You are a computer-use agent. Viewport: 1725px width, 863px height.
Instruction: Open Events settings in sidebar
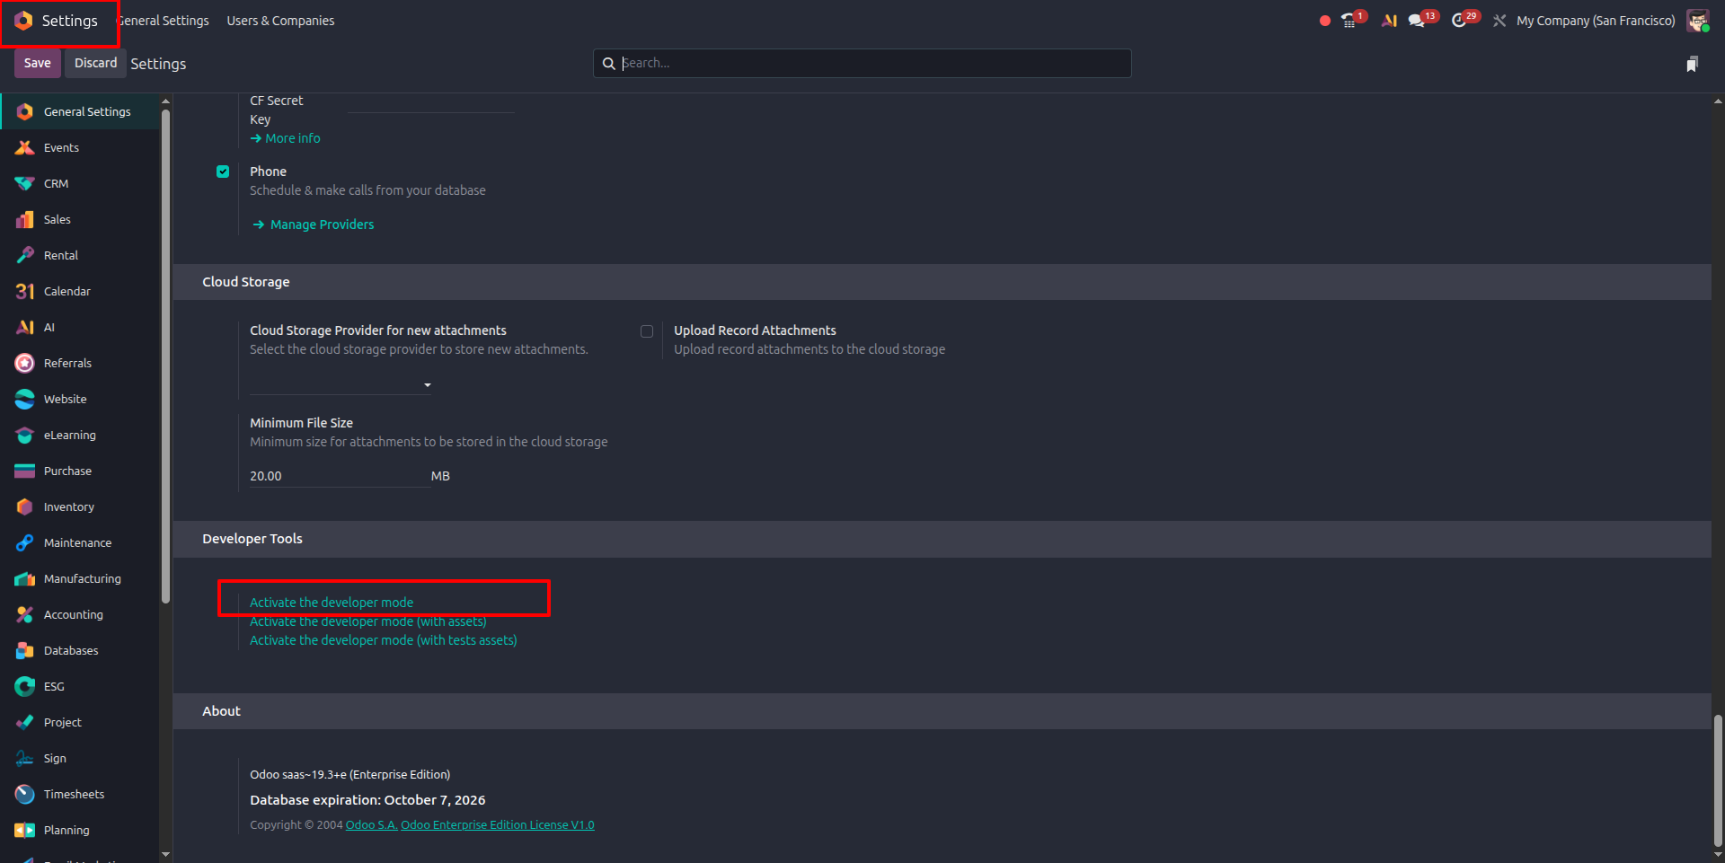(80, 147)
